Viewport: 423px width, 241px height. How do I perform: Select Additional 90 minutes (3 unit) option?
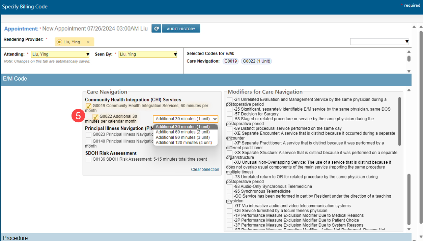[182, 137]
